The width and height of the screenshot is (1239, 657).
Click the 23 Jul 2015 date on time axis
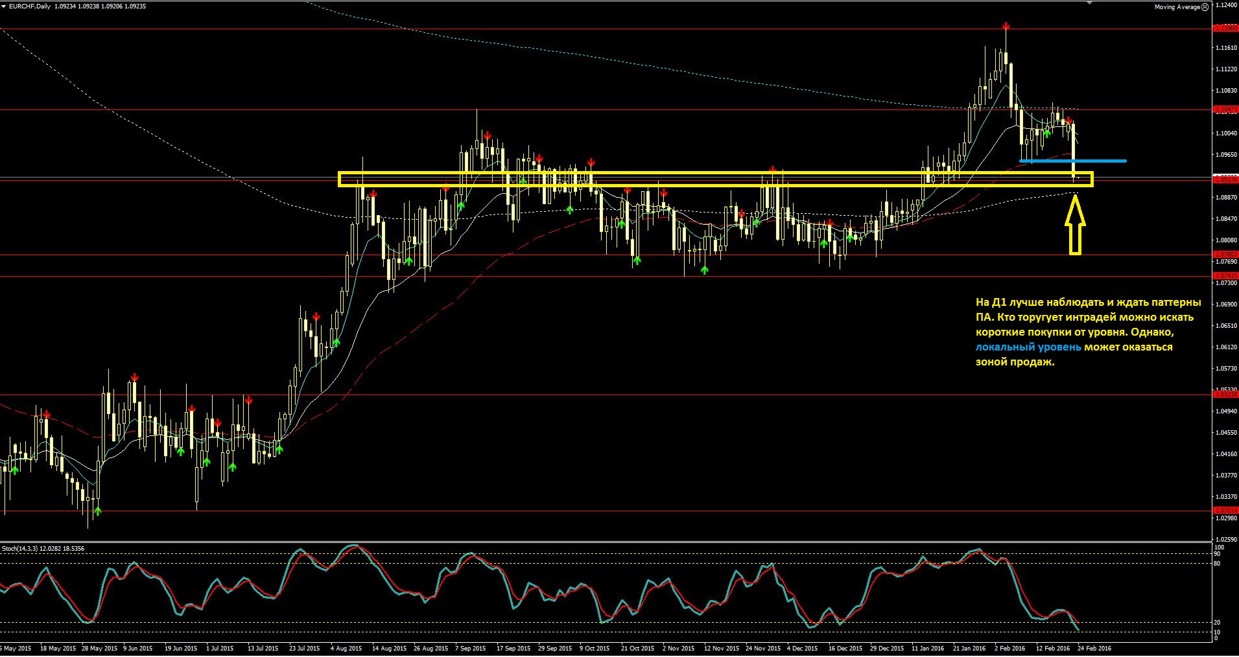click(304, 649)
